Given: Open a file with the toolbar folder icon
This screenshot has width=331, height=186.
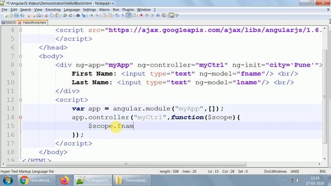Looking at the screenshot, I should pyautogui.click(x=11, y=16).
